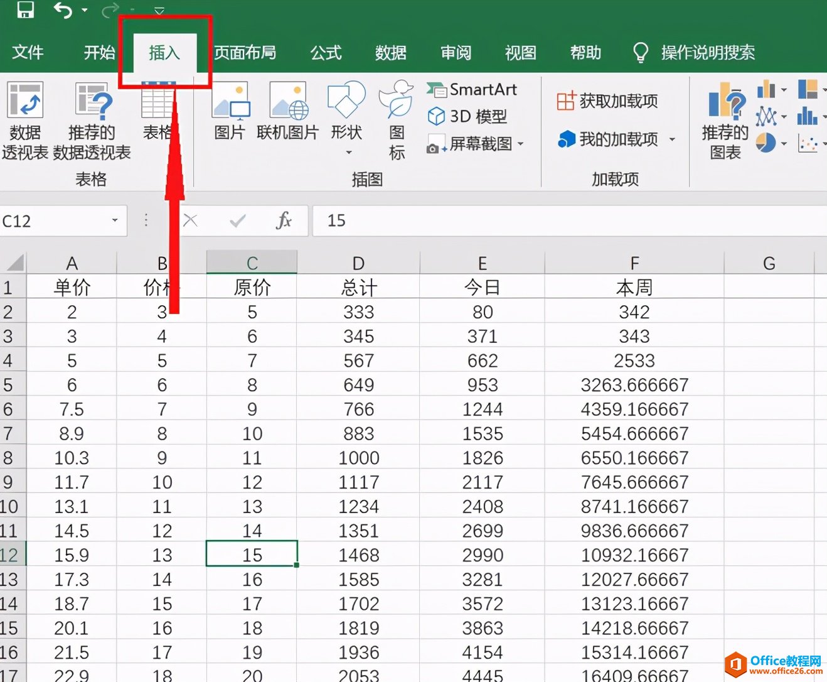Switch to the 开始 ribbon tab
This screenshot has width=827, height=682.
[x=100, y=52]
